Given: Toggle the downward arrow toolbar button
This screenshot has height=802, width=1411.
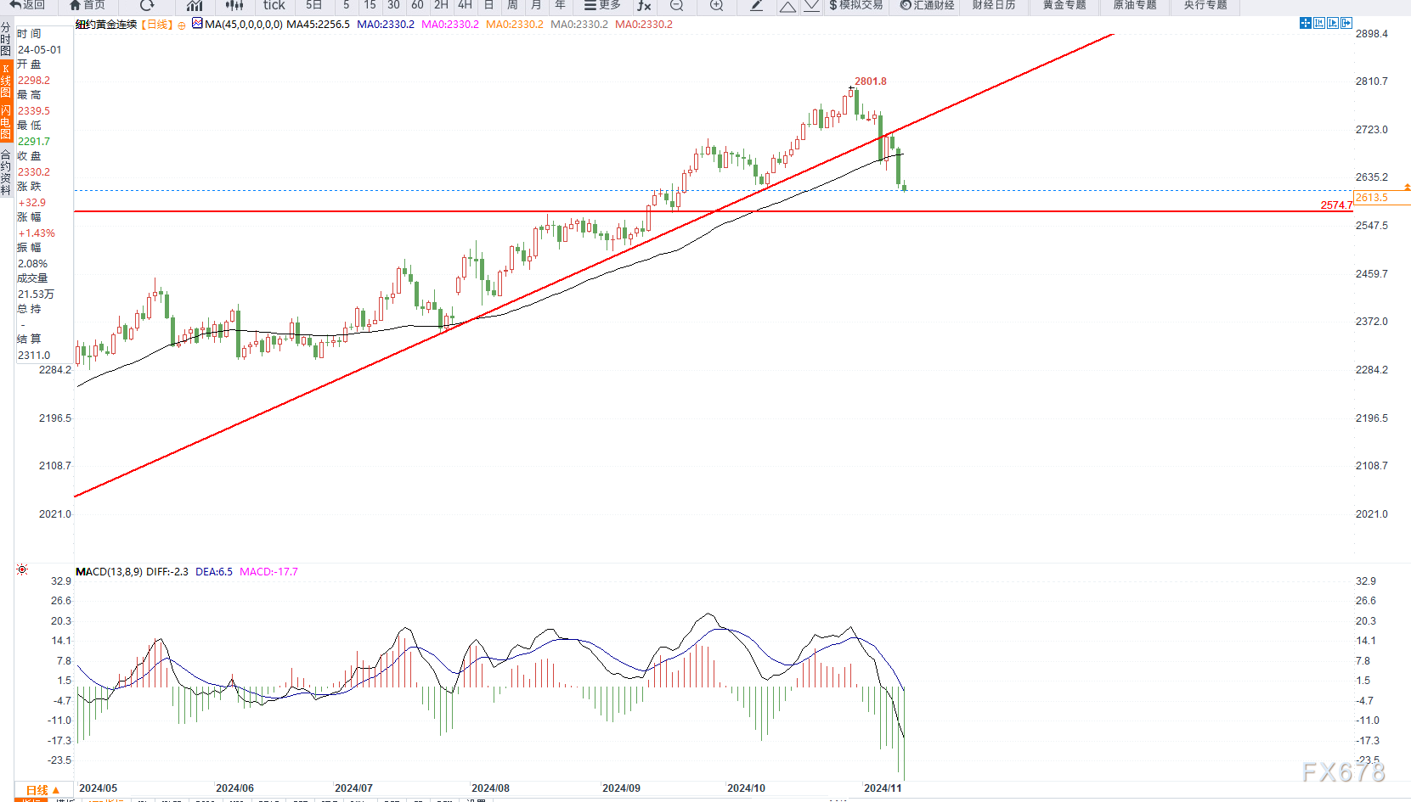Looking at the screenshot, I should [812, 5].
